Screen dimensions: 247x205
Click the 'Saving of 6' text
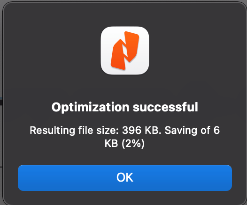pos(192,130)
